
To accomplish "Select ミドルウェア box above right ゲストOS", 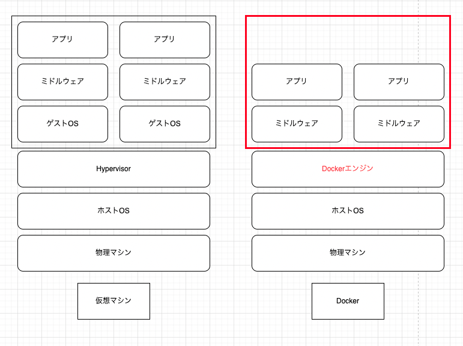I will pos(165,82).
